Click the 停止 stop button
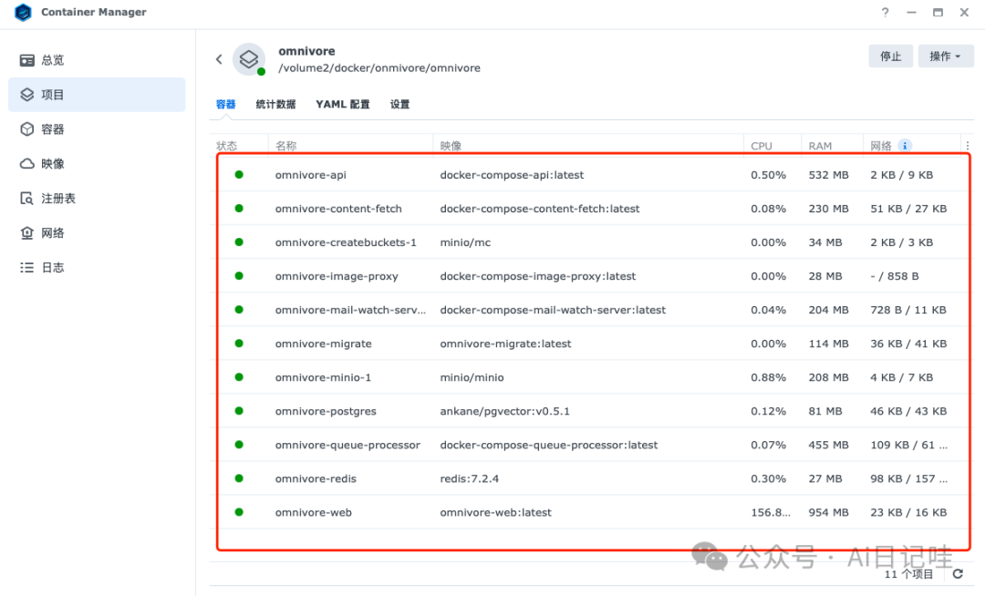Viewport: 985px width, 596px height. [890, 57]
